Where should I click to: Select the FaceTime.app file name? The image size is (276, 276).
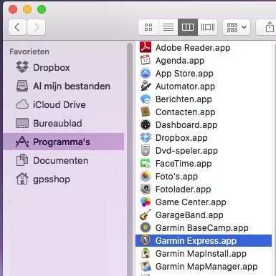[184, 164]
